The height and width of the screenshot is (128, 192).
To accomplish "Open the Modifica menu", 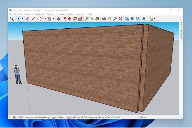I will 18,14.
